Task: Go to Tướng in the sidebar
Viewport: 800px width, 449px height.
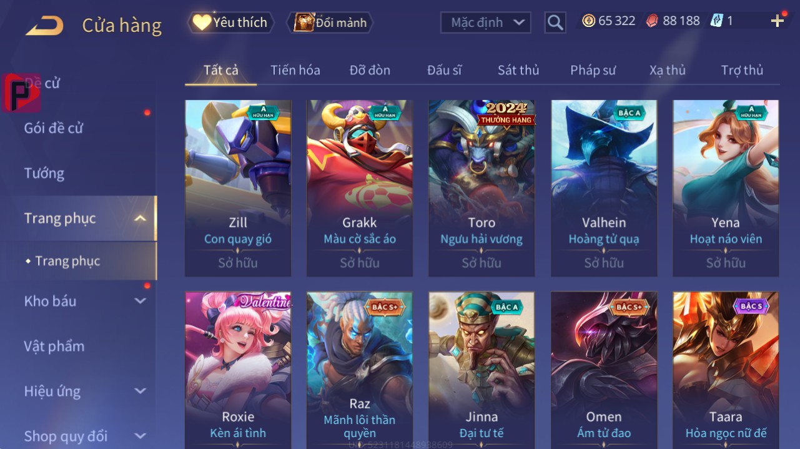Action: [x=44, y=173]
